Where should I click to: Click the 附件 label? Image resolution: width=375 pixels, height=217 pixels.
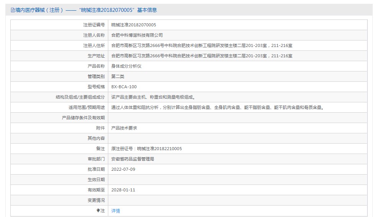point(100,128)
